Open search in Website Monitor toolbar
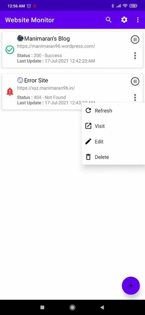The width and height of the screenshot is (145, 315). [x=109, y=20]
